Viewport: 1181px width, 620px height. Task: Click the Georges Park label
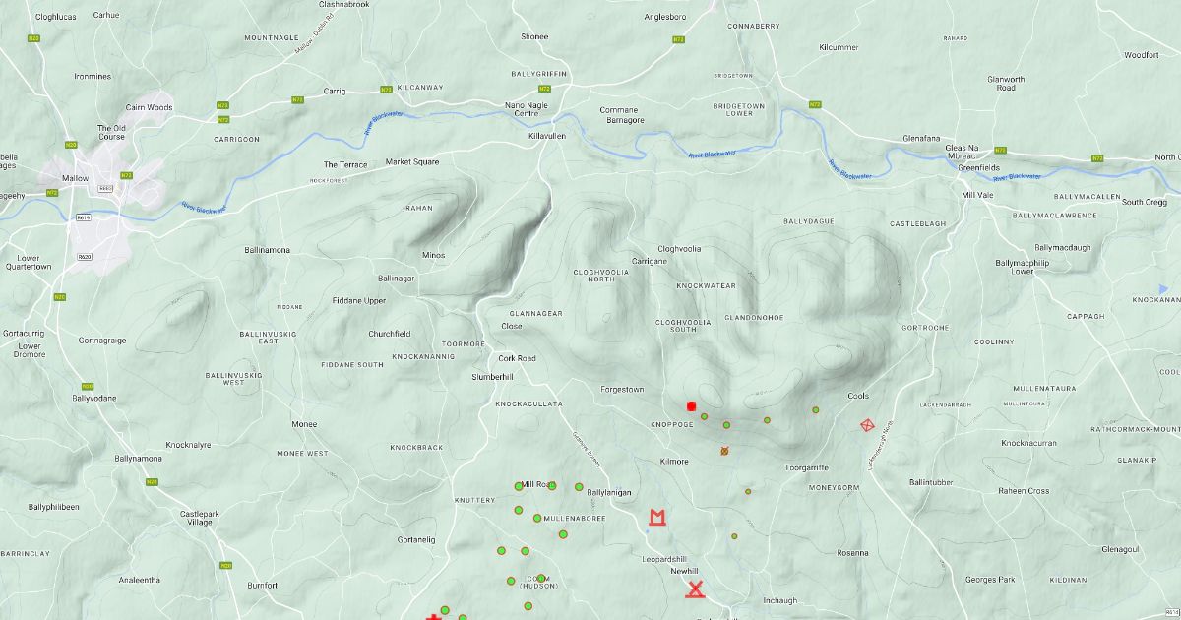[989, 580]
